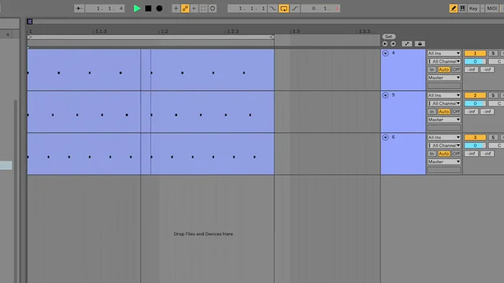The height and width of the screenshot is (283, 504).
Task: Enable Draw Mode pencil
Action: coord(453,8)
